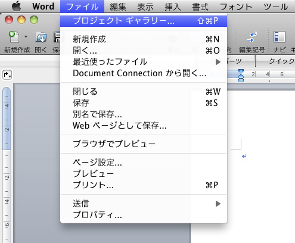This screenshot has width=295, height=243.
Task: Expand 最近使ったファイル submenu
Action: [x=144, y=62]
